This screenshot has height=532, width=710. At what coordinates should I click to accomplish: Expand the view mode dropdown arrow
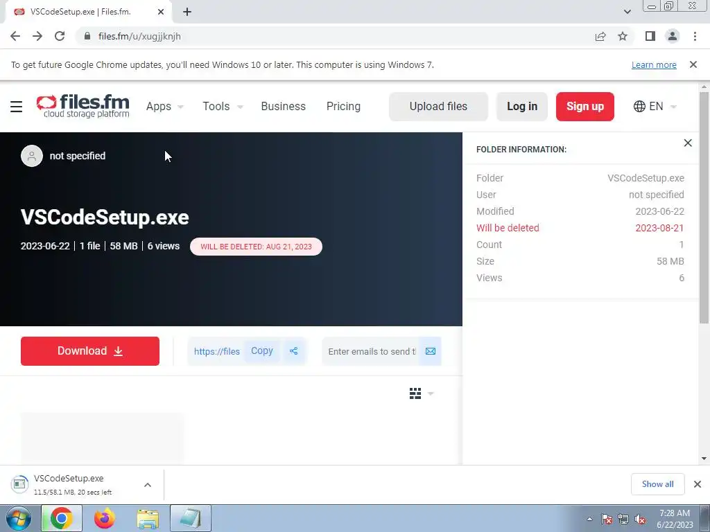coord(431,393)
